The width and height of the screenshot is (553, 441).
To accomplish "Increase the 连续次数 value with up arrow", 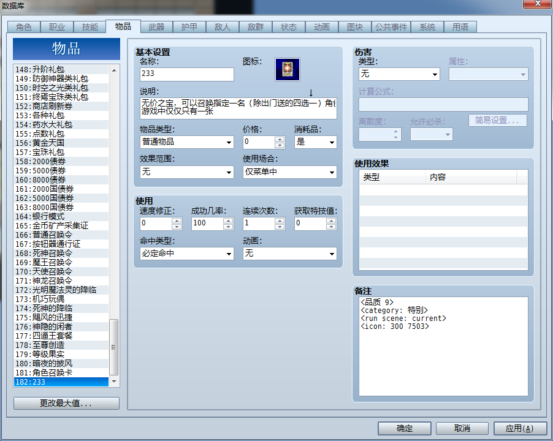I will pyautogui.click(x=280, y=221).
